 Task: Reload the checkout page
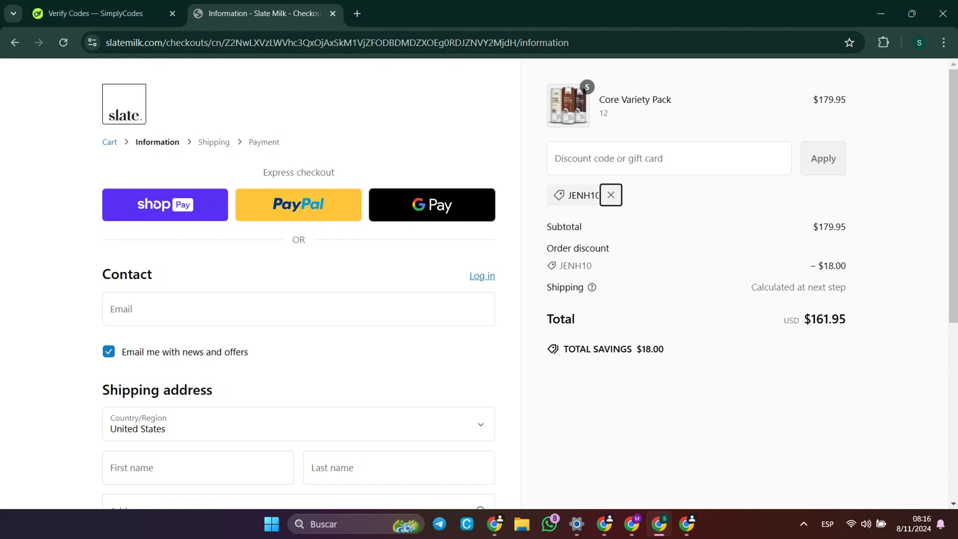tap(63, 43)
